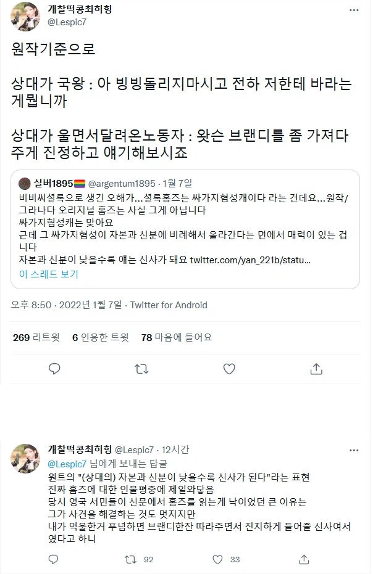Click the reply bubble icon on the reply tweet
The height and width of the screenshot is (574, 373).
click(x=53, y=560)
